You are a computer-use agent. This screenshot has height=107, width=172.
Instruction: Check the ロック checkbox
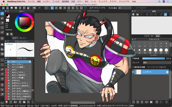pos(160,67)
